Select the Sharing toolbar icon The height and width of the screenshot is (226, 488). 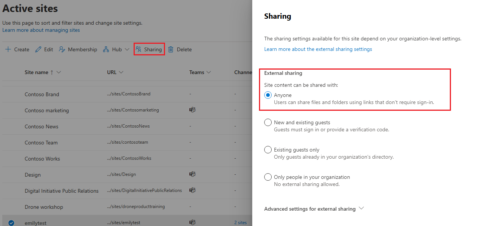[139, 49]
